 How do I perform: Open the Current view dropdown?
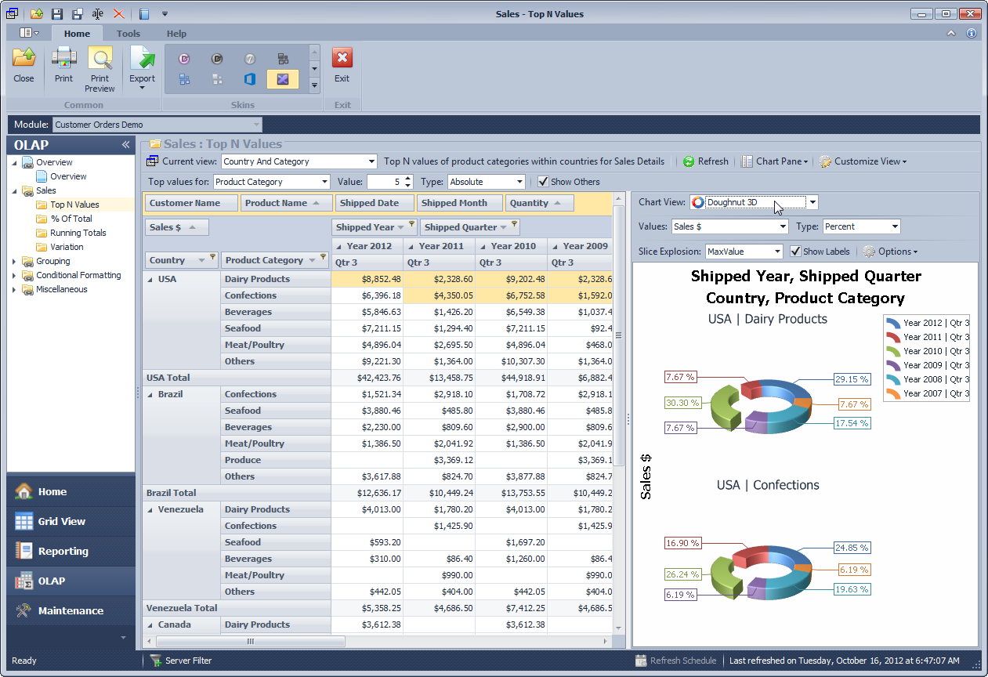tap(371, 161)
